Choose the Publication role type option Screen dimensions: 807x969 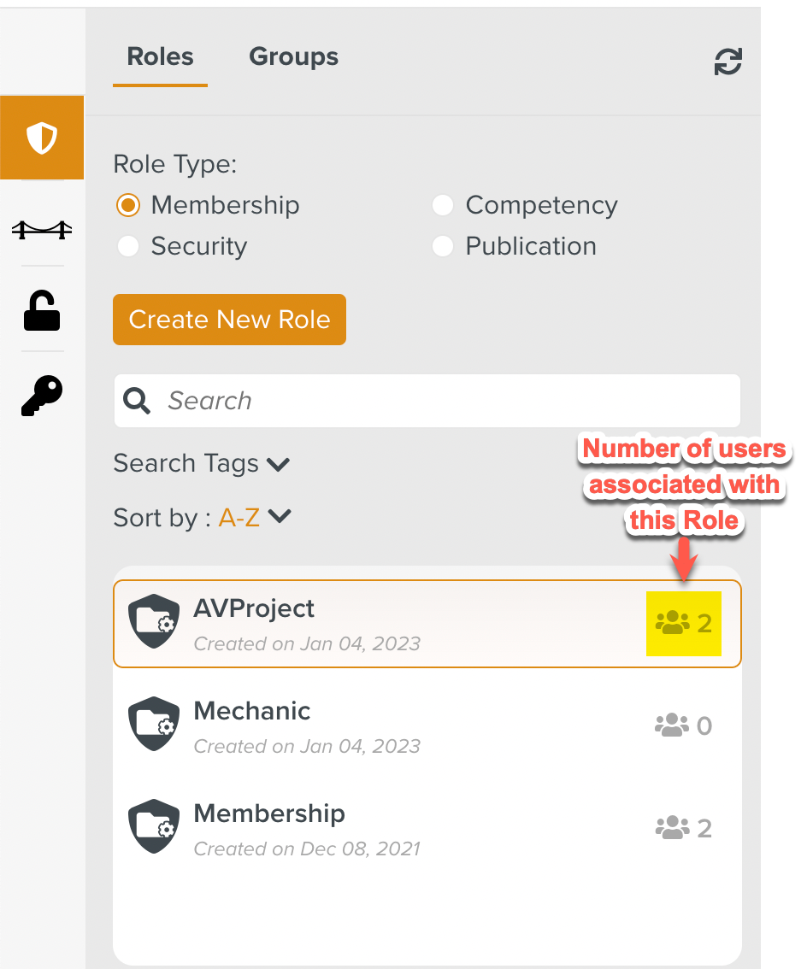(x=443, y=246)
